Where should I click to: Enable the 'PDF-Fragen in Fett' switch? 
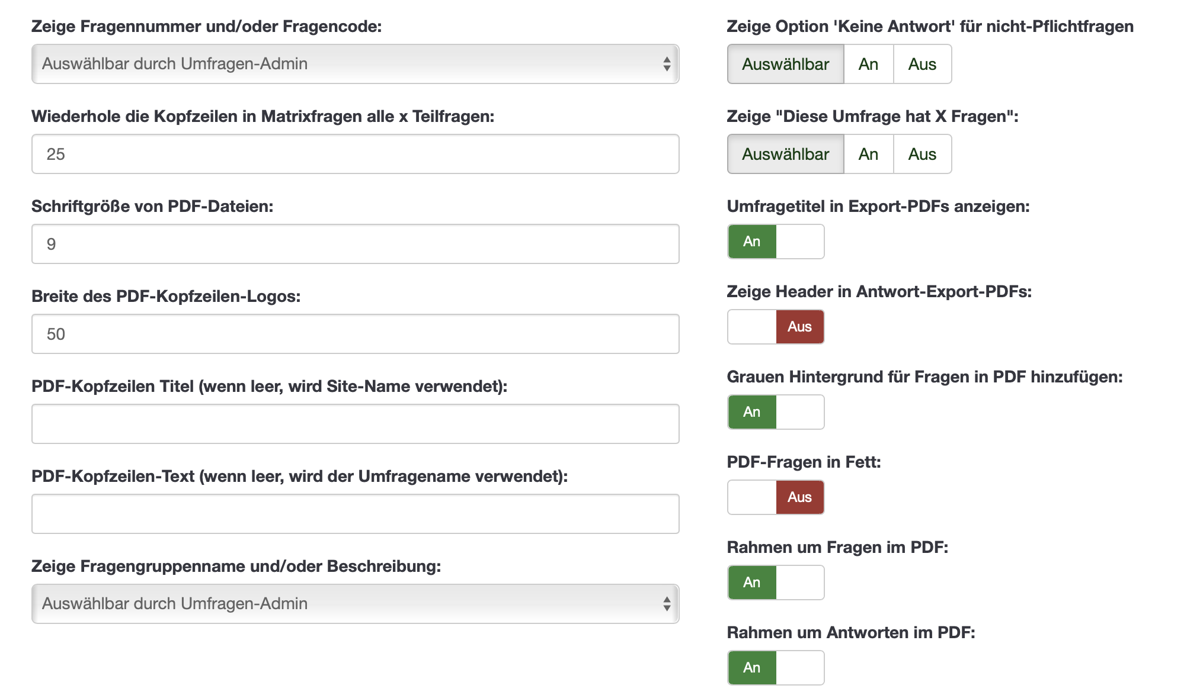[776, 497]
